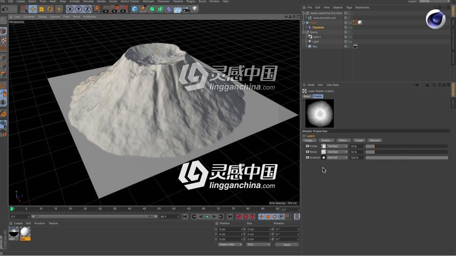
Task: Select the Mat material thumbnail
Action: coord(25,233)
